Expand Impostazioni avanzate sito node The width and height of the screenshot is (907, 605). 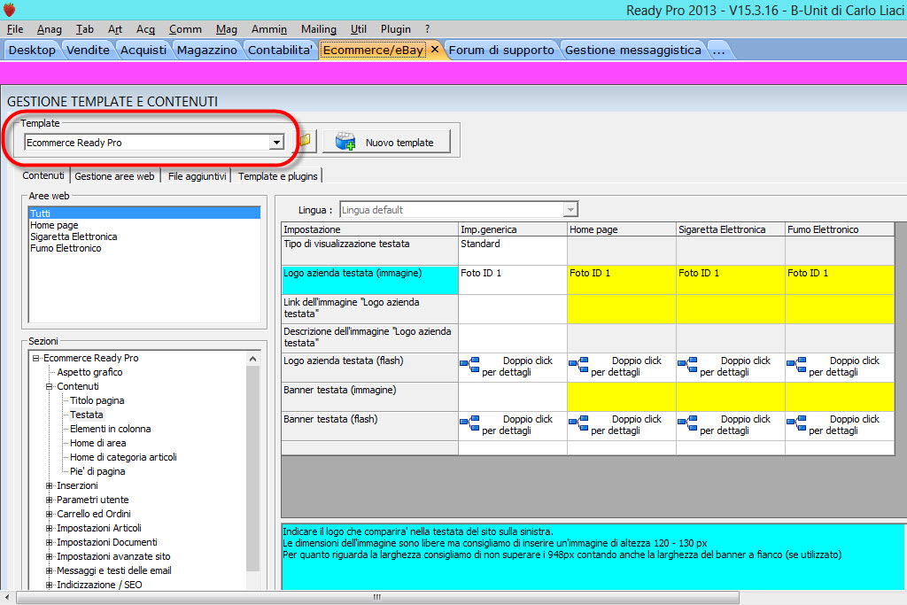[x=50, y=557]
